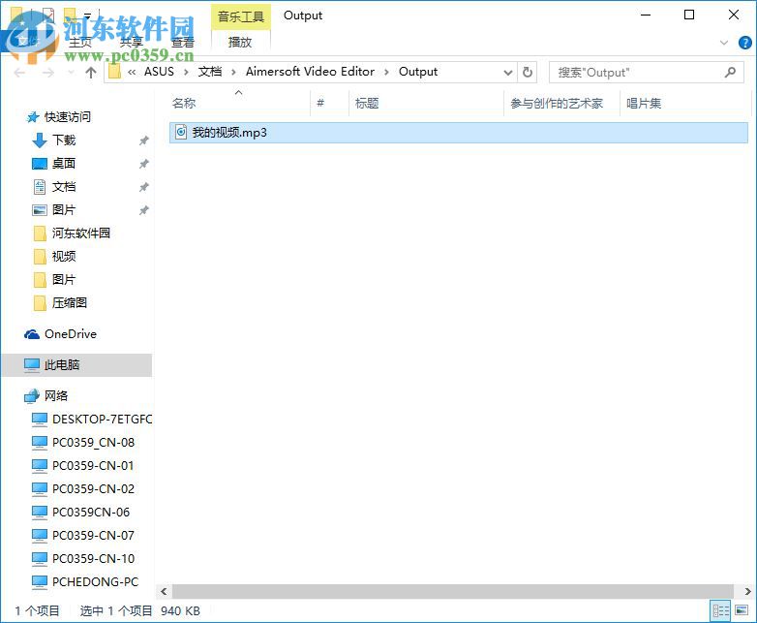
Task: Click the pin icon beside pinned 图片
Action: pos(144,210)
